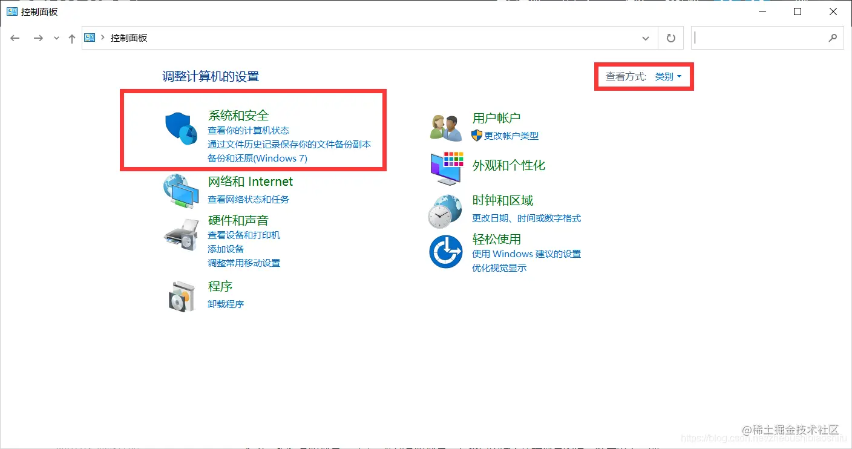
Task: Go back with the left arrow
Action: click(15, 38)
